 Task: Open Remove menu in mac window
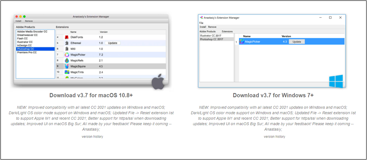click(x=29, y=21)
